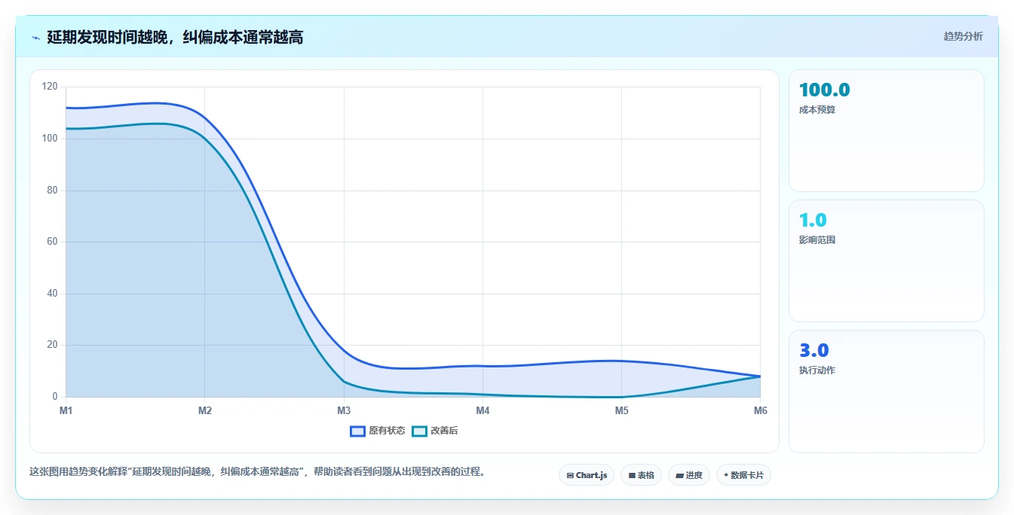Click the 100 y-axis label
The height and width of the screenshot is (515, 1014).
point(50,139)
